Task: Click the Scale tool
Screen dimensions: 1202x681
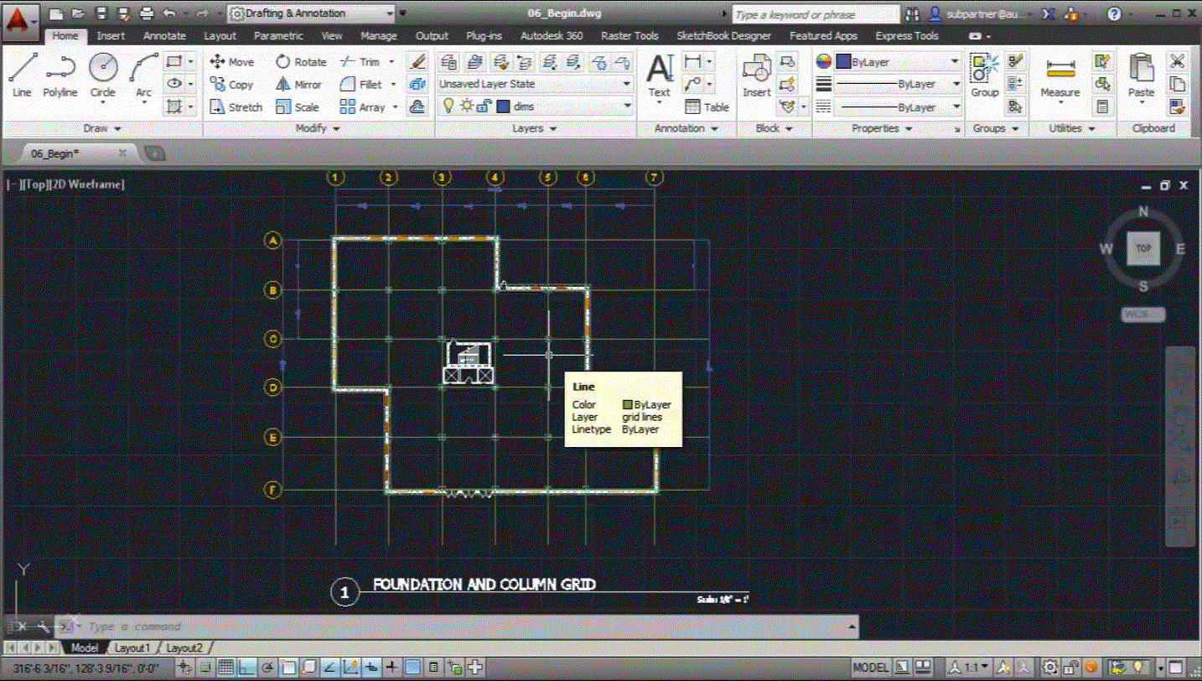Action: pyautogui.click(x=298, y=107)
